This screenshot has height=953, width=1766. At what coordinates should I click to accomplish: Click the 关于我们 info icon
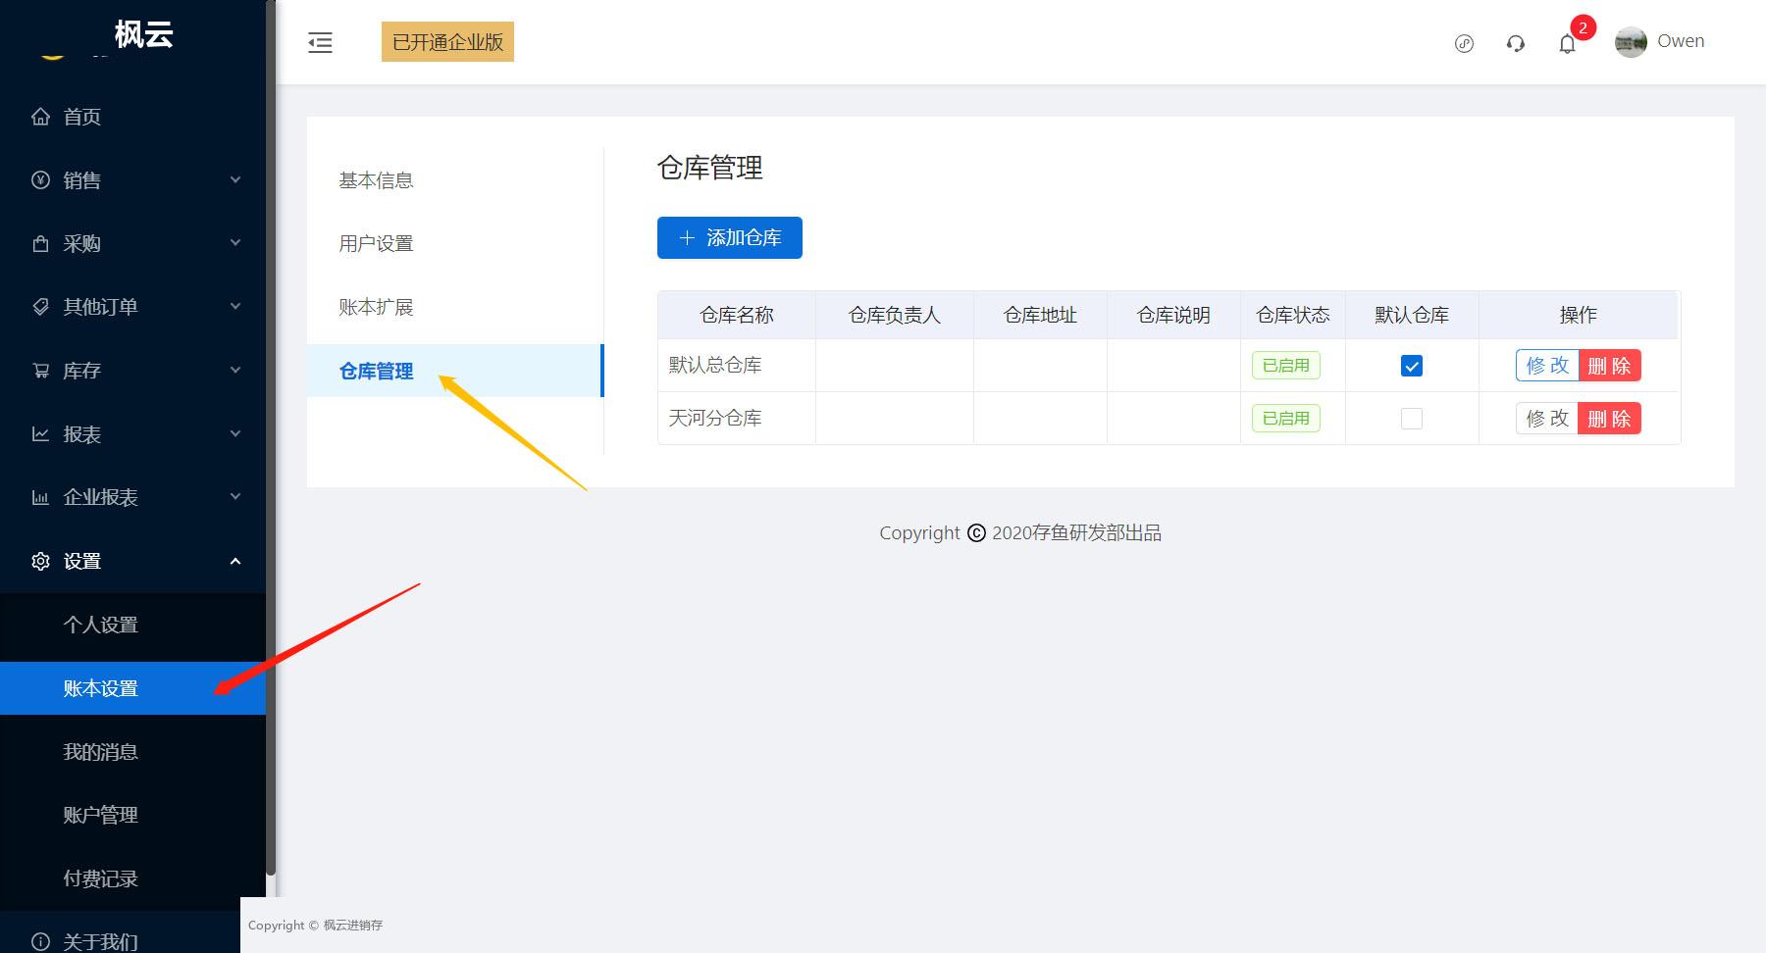[x=40, y=941]
